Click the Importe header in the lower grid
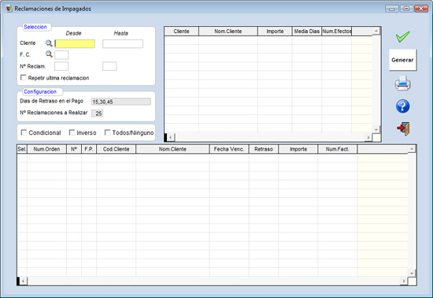This screenshot has height=298, width=433. click(x=298, y=149)
